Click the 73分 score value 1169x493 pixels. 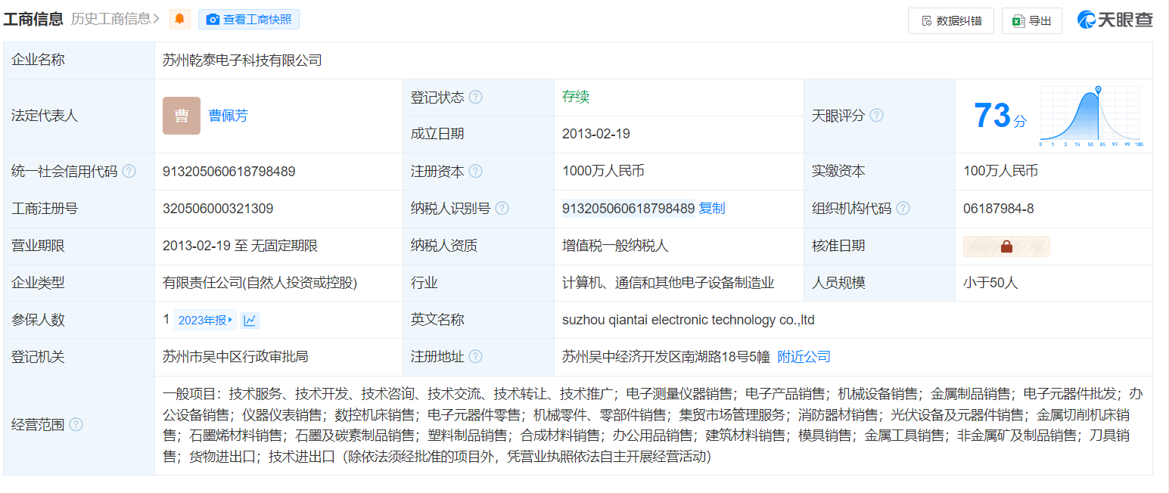(x=1000, y=116)
